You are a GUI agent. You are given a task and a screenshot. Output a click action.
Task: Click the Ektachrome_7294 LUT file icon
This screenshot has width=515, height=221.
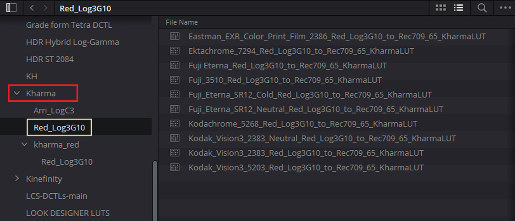[174, 51]
